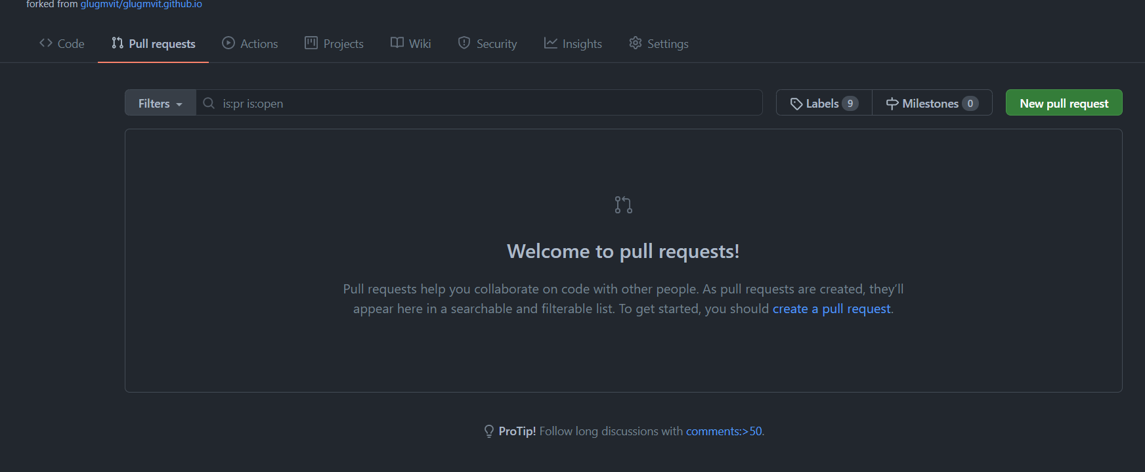Image resolution: width=1145 pixels, height=472 pixels.
Task: Click the Code brackets icon
Action: [x=46, y=43]
